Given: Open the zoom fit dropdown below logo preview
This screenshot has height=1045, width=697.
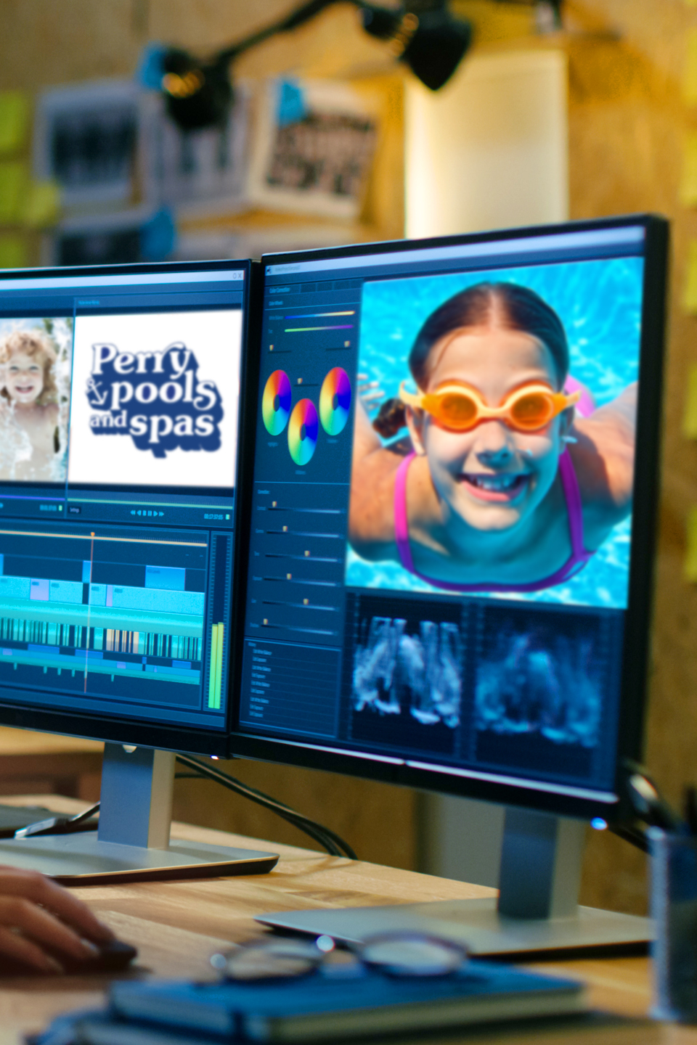Looking at the screenshot, I should pos(75,510).
